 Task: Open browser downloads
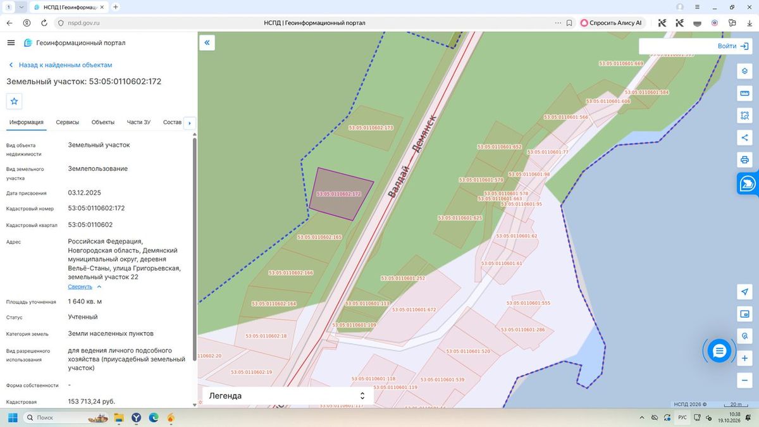coord(750,23)
